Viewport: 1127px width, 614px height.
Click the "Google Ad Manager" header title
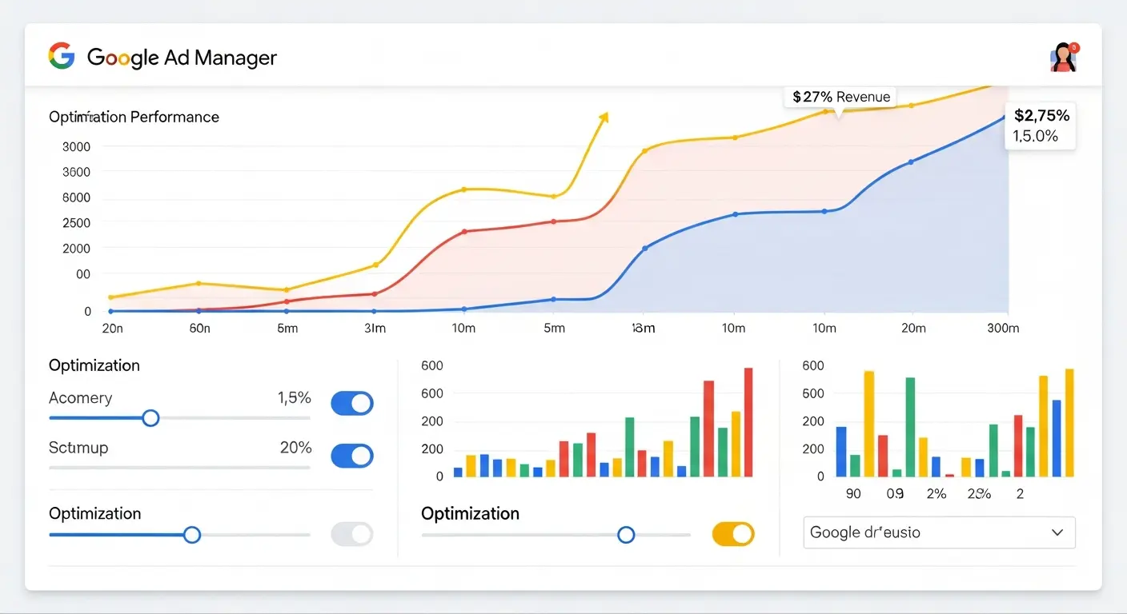click(x=182, y=57)
